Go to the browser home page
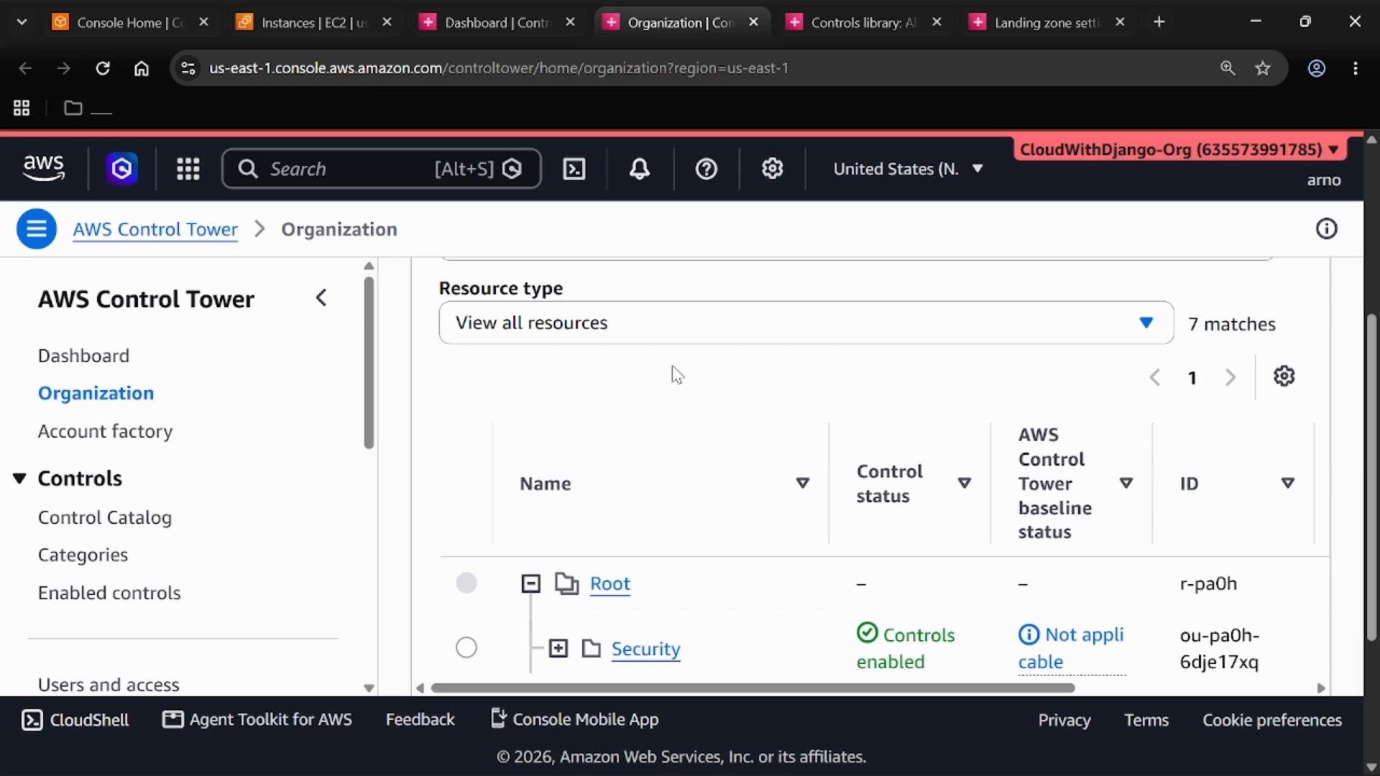Viewport: 1380px width, 776px height. click(142, 68)
